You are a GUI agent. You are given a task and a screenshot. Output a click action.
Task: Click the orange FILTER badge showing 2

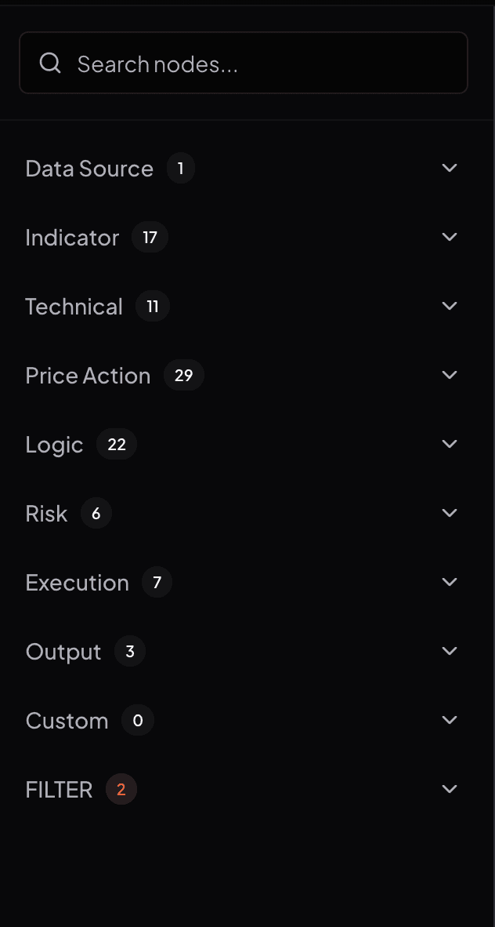(x=121, y=790)
